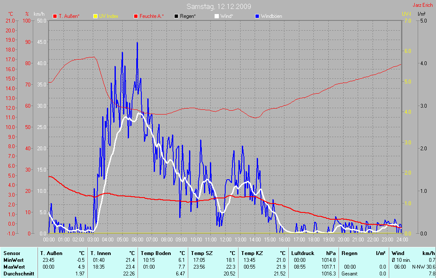Click the blue Windböen legend swatch
The image size is (436, 278).
[x=257, y=16]
